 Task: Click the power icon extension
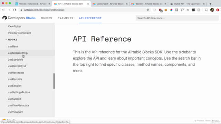(x=188, y=10)
